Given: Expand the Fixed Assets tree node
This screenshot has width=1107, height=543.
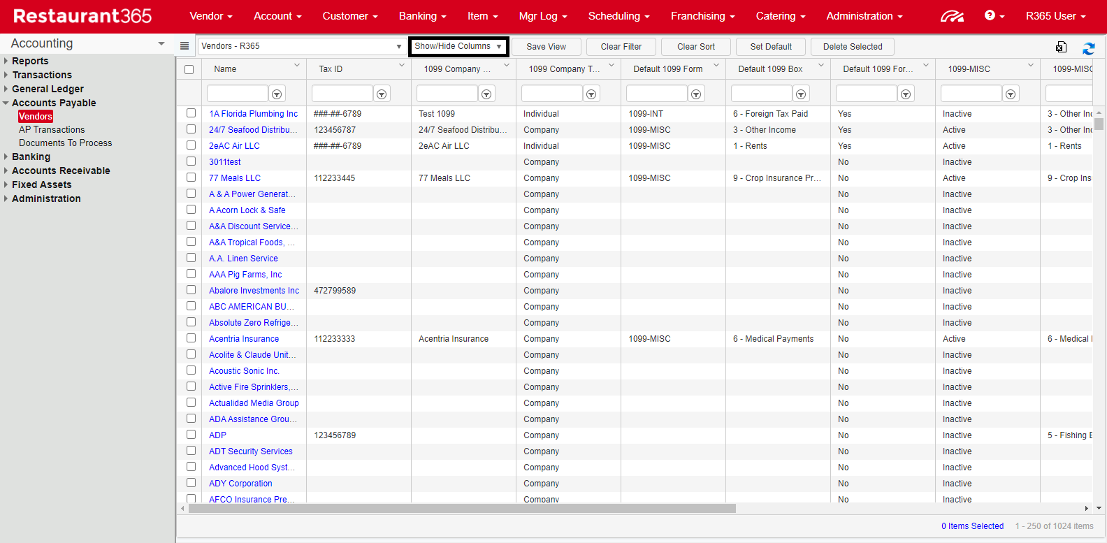Looking at the screenshot, I should pos(6,184).
